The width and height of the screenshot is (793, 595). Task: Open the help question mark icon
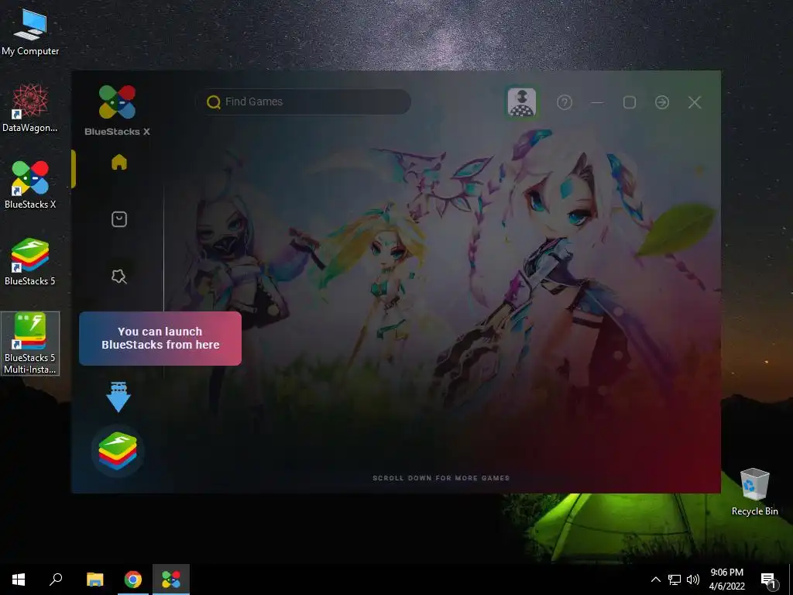(x=565, y=103)
